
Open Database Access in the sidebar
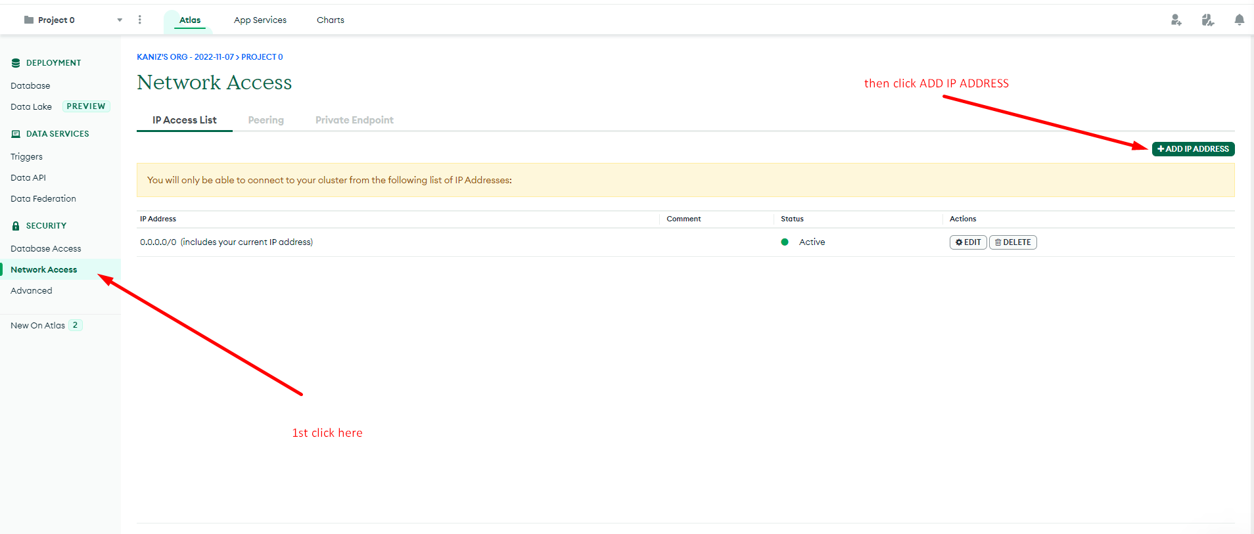[45, 249]
